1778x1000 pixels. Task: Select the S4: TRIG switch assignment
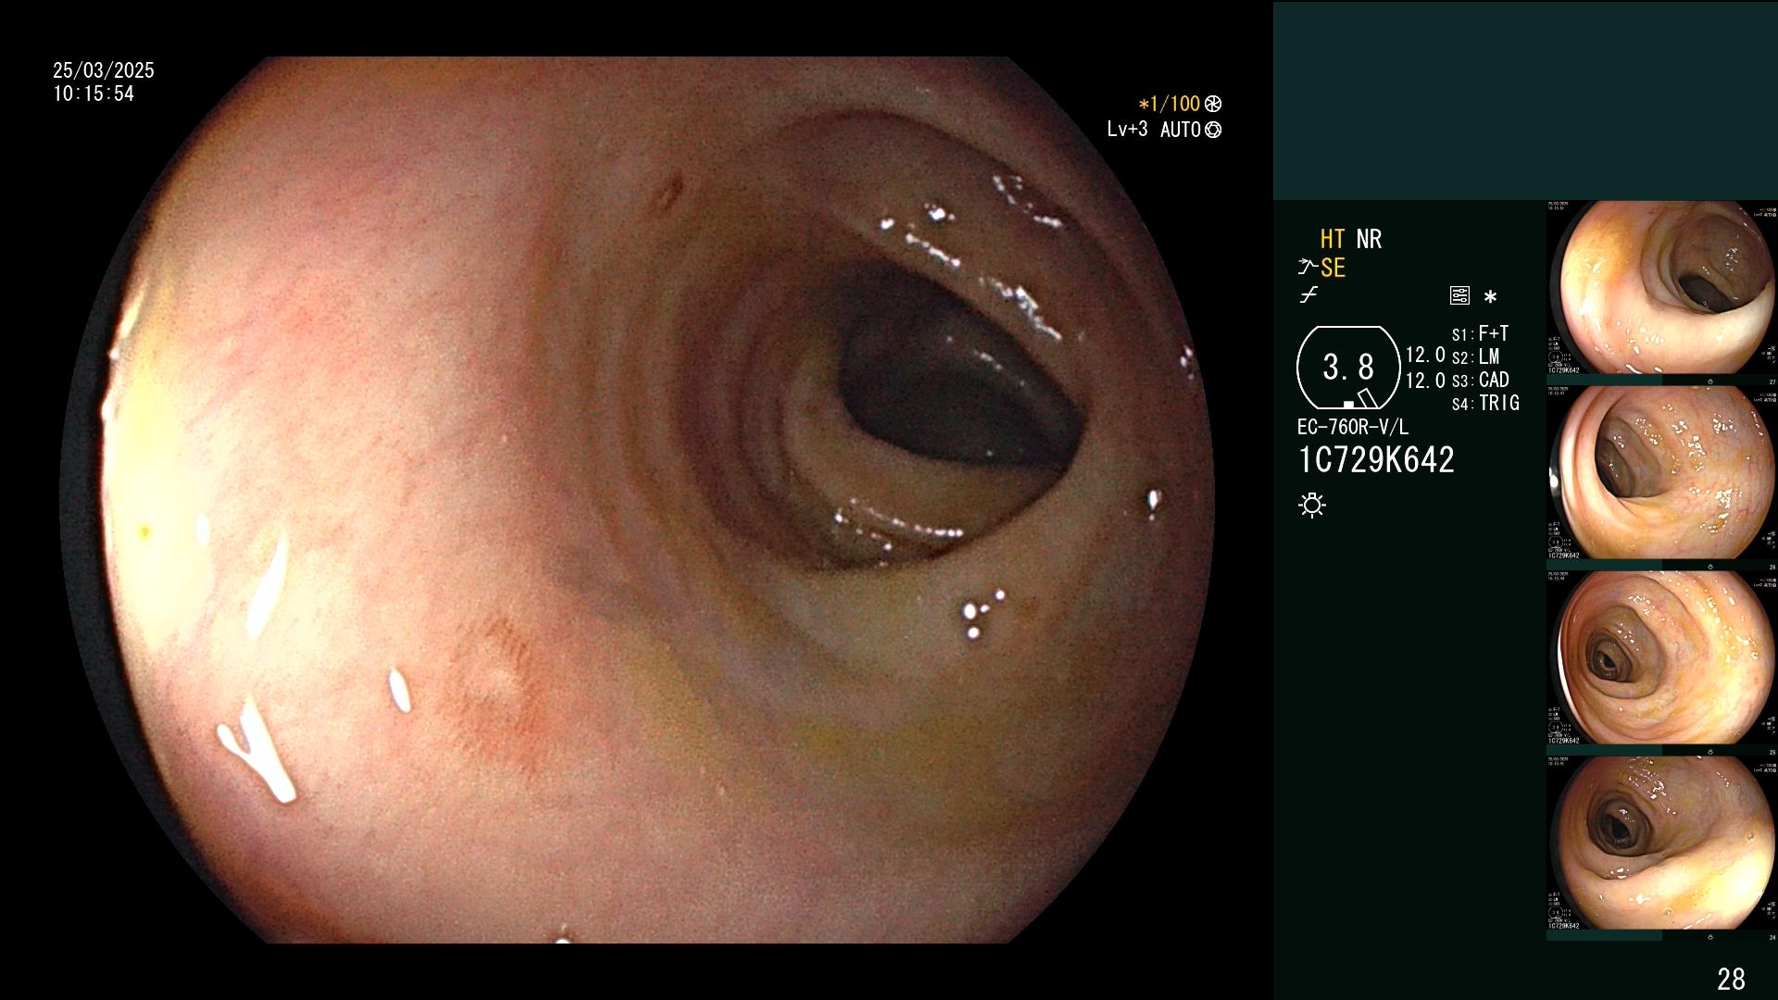(x=1485, y=403)
